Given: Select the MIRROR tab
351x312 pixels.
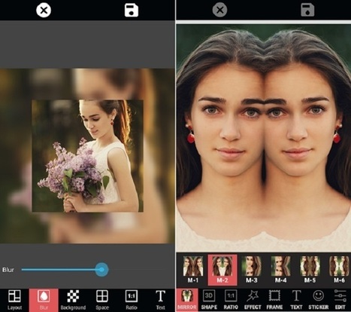Looking at the screenshot, I should [x=187, y=300].
